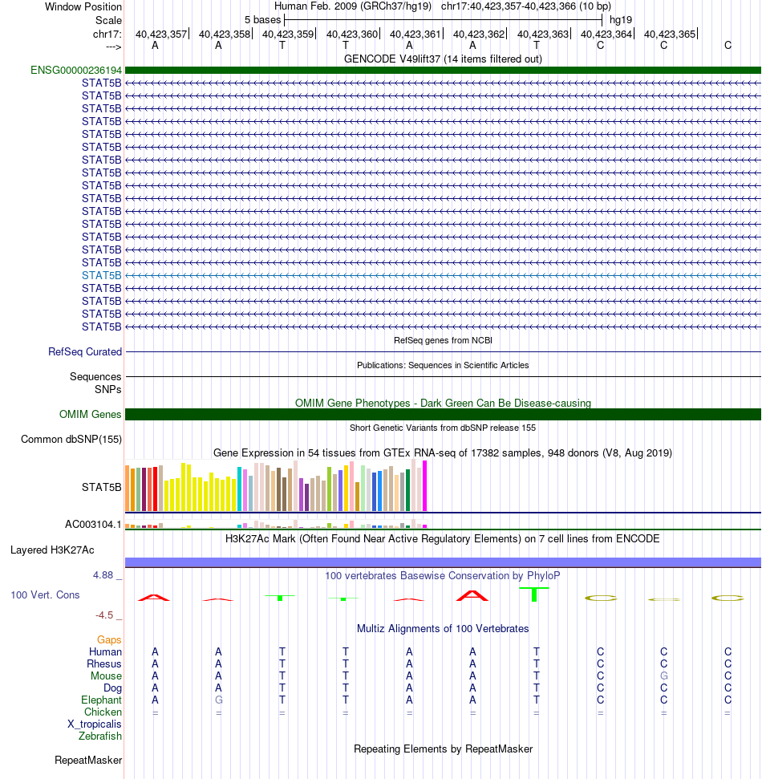Click the STAT5B label beside GTEx chart
The width and height of the screenshot is (762, 779).
(101, 487)
